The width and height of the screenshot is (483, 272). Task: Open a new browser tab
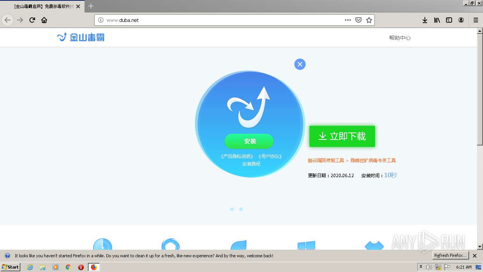pyautogui.click(x=91, y=6)
